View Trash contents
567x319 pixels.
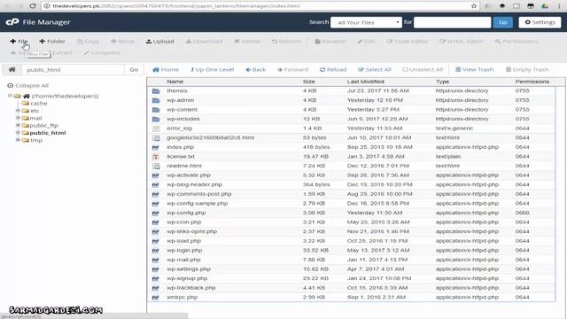[475, 69]
